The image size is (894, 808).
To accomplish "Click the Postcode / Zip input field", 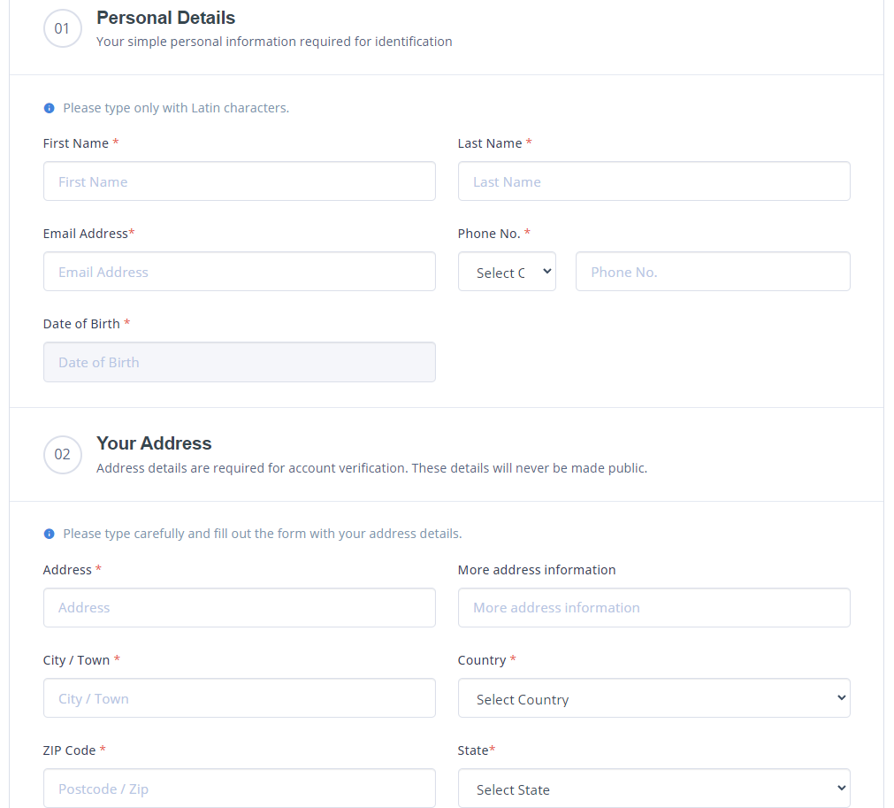I will pyautogui.click(x=240, y=788).
